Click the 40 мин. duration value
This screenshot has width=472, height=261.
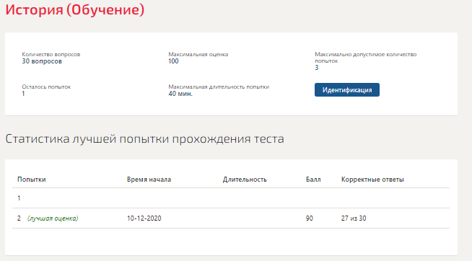(x=180, y=94)
